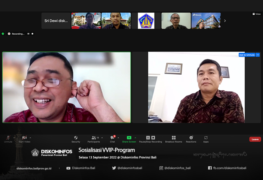Image resolution: width=263 pixels, height=180 pixels.
Task: Stop the recording from bottom toolbar
Action: click(x=153, y=137)
